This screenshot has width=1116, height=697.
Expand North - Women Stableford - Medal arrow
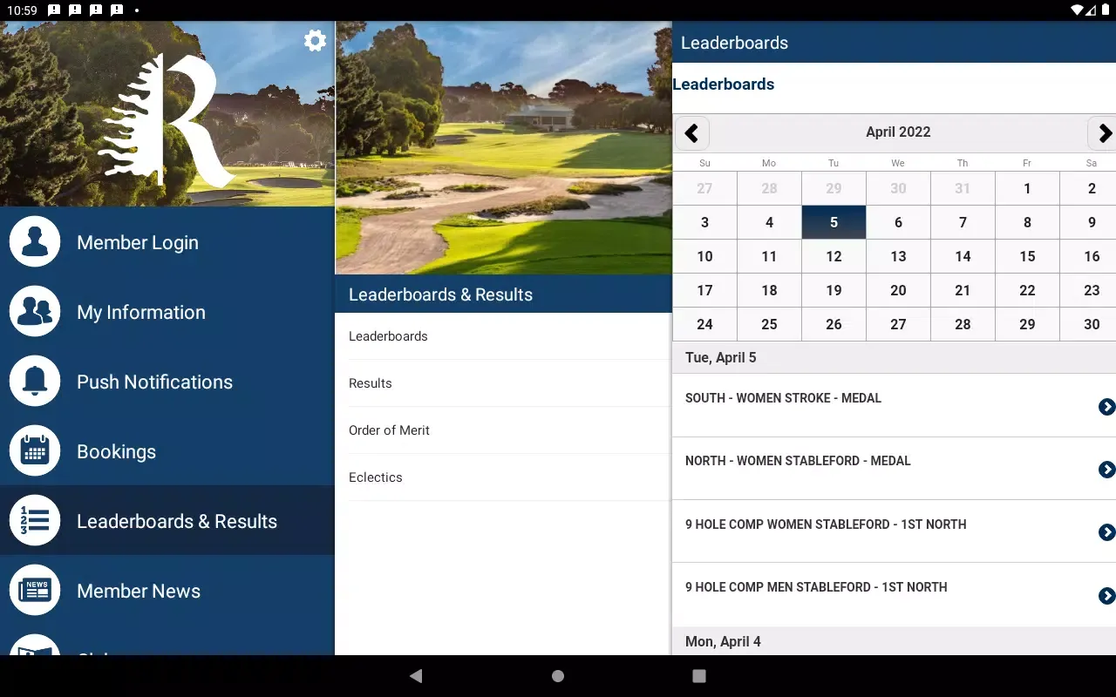coord(1106,470)
